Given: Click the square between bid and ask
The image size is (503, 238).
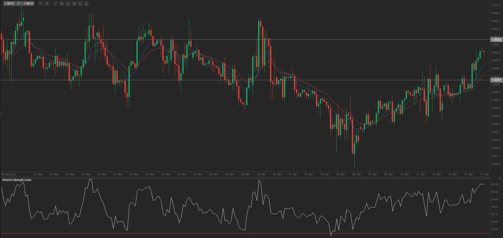Looking at the screenshot, I should point(19,4).
